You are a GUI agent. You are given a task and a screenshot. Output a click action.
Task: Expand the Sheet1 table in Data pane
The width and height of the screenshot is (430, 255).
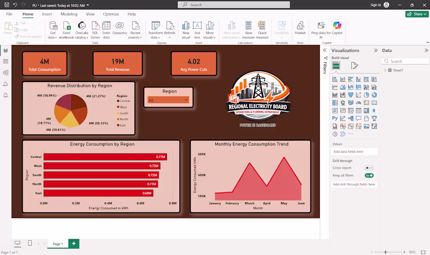pos(385,70)
